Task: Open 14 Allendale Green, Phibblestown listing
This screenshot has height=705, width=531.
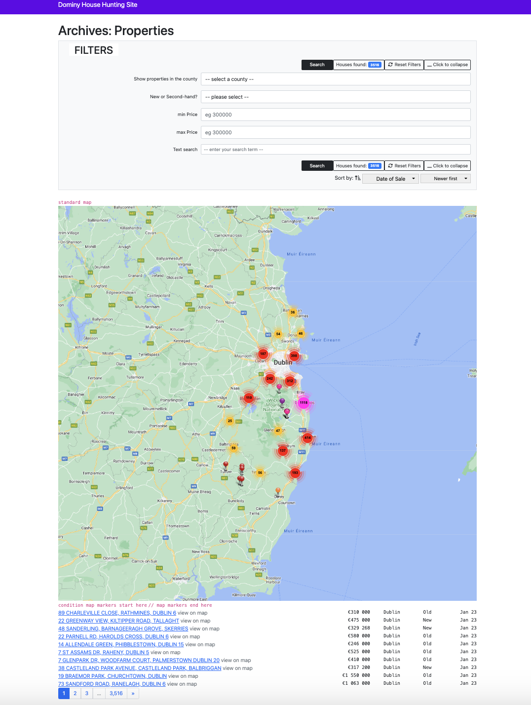Action: [x=121, y=644]
